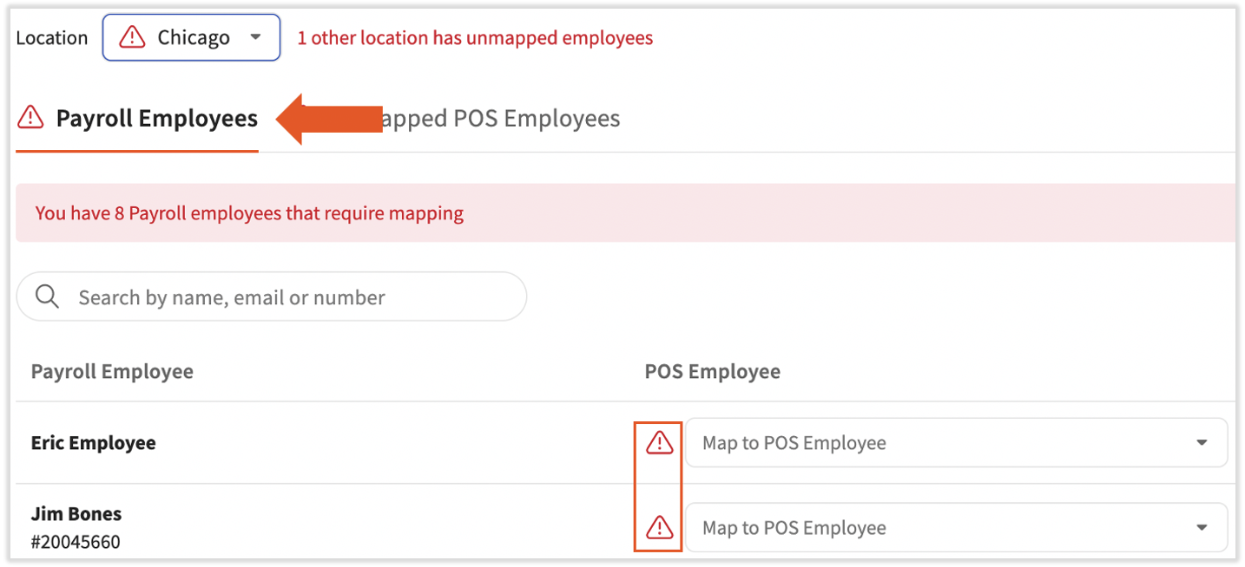Viewport: 1245px width, 567px height.
Task: Open the Chicago location dropdown
Action: (x=255, y=37)
